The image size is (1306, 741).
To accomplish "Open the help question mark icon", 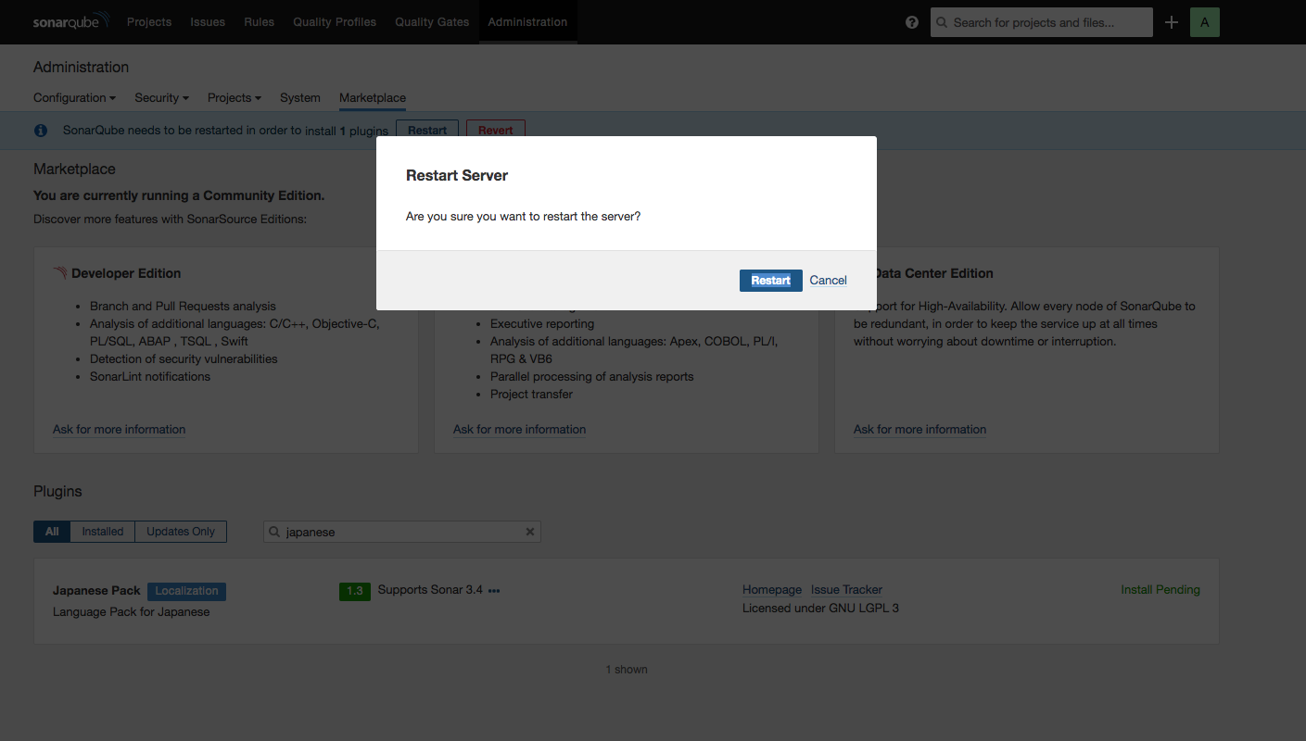I will point(912,22).
